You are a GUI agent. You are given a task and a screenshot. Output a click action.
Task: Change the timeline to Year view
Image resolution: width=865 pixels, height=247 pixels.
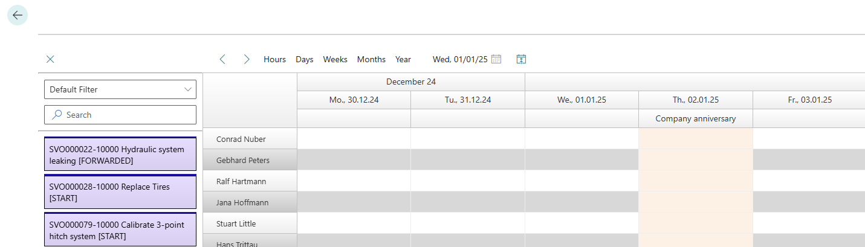[403, 59]
